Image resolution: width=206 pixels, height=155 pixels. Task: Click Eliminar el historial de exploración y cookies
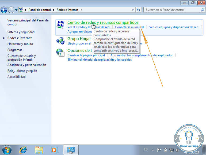click(x=100, y=60)
